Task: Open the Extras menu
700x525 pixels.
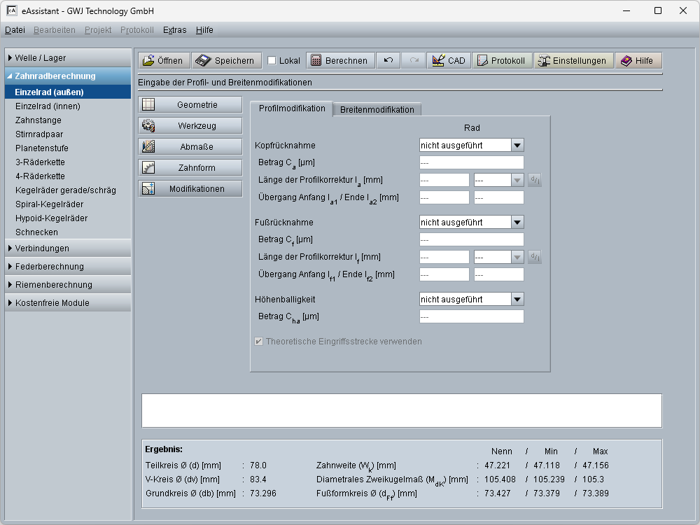Action: click(x=174, y=30)
